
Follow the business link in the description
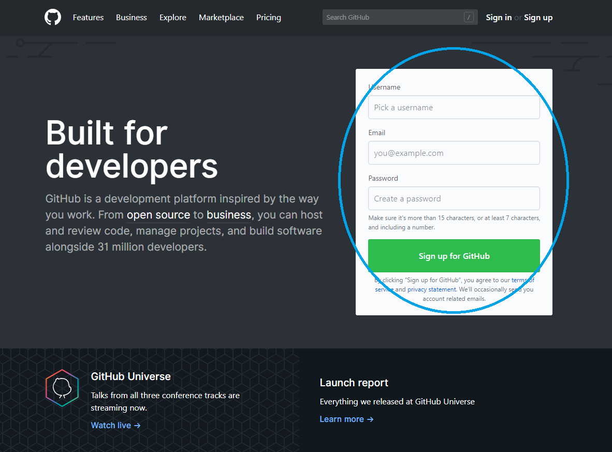point(229,215)
